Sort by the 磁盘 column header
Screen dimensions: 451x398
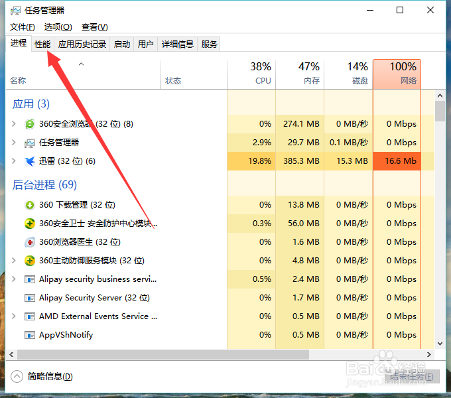click(x=348, y=74)
